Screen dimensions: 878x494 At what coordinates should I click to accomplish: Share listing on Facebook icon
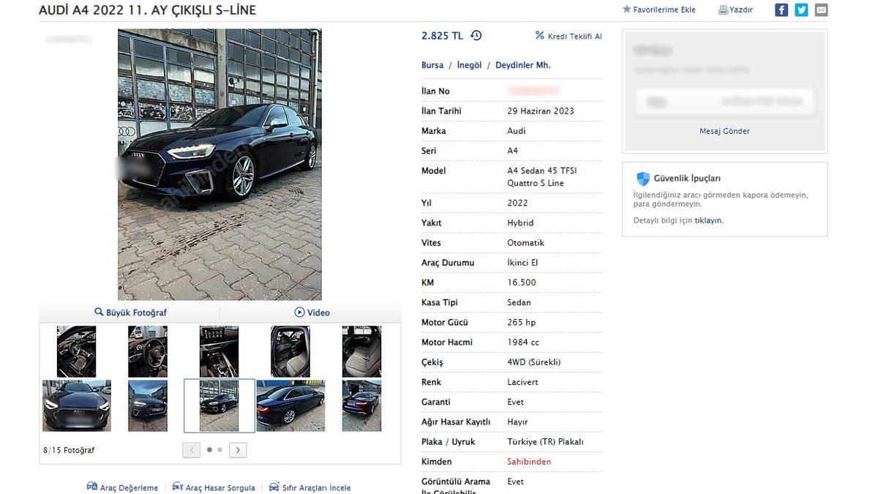tap(781, 10)
